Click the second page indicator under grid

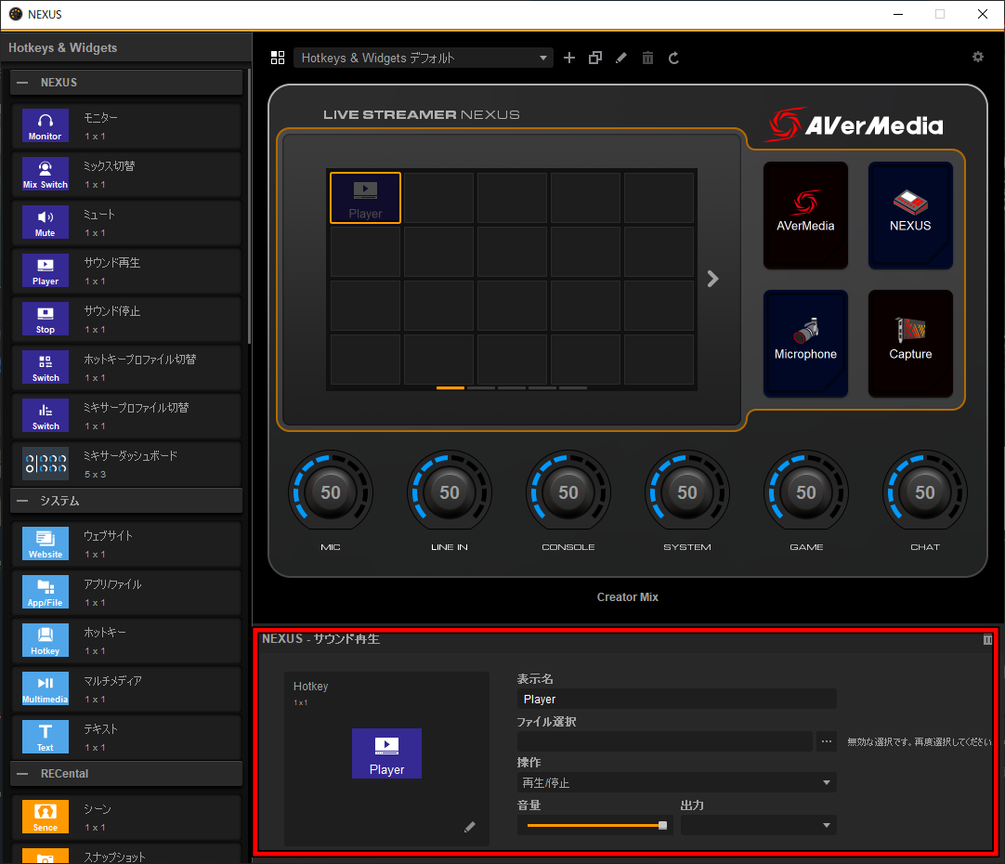point(481,387)
